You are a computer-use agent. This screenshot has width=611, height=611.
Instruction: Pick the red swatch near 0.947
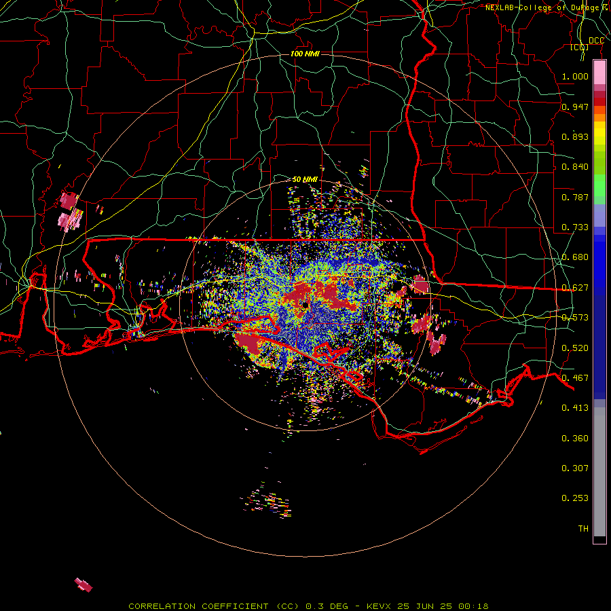pyautogui.click(x=599, y=102)
